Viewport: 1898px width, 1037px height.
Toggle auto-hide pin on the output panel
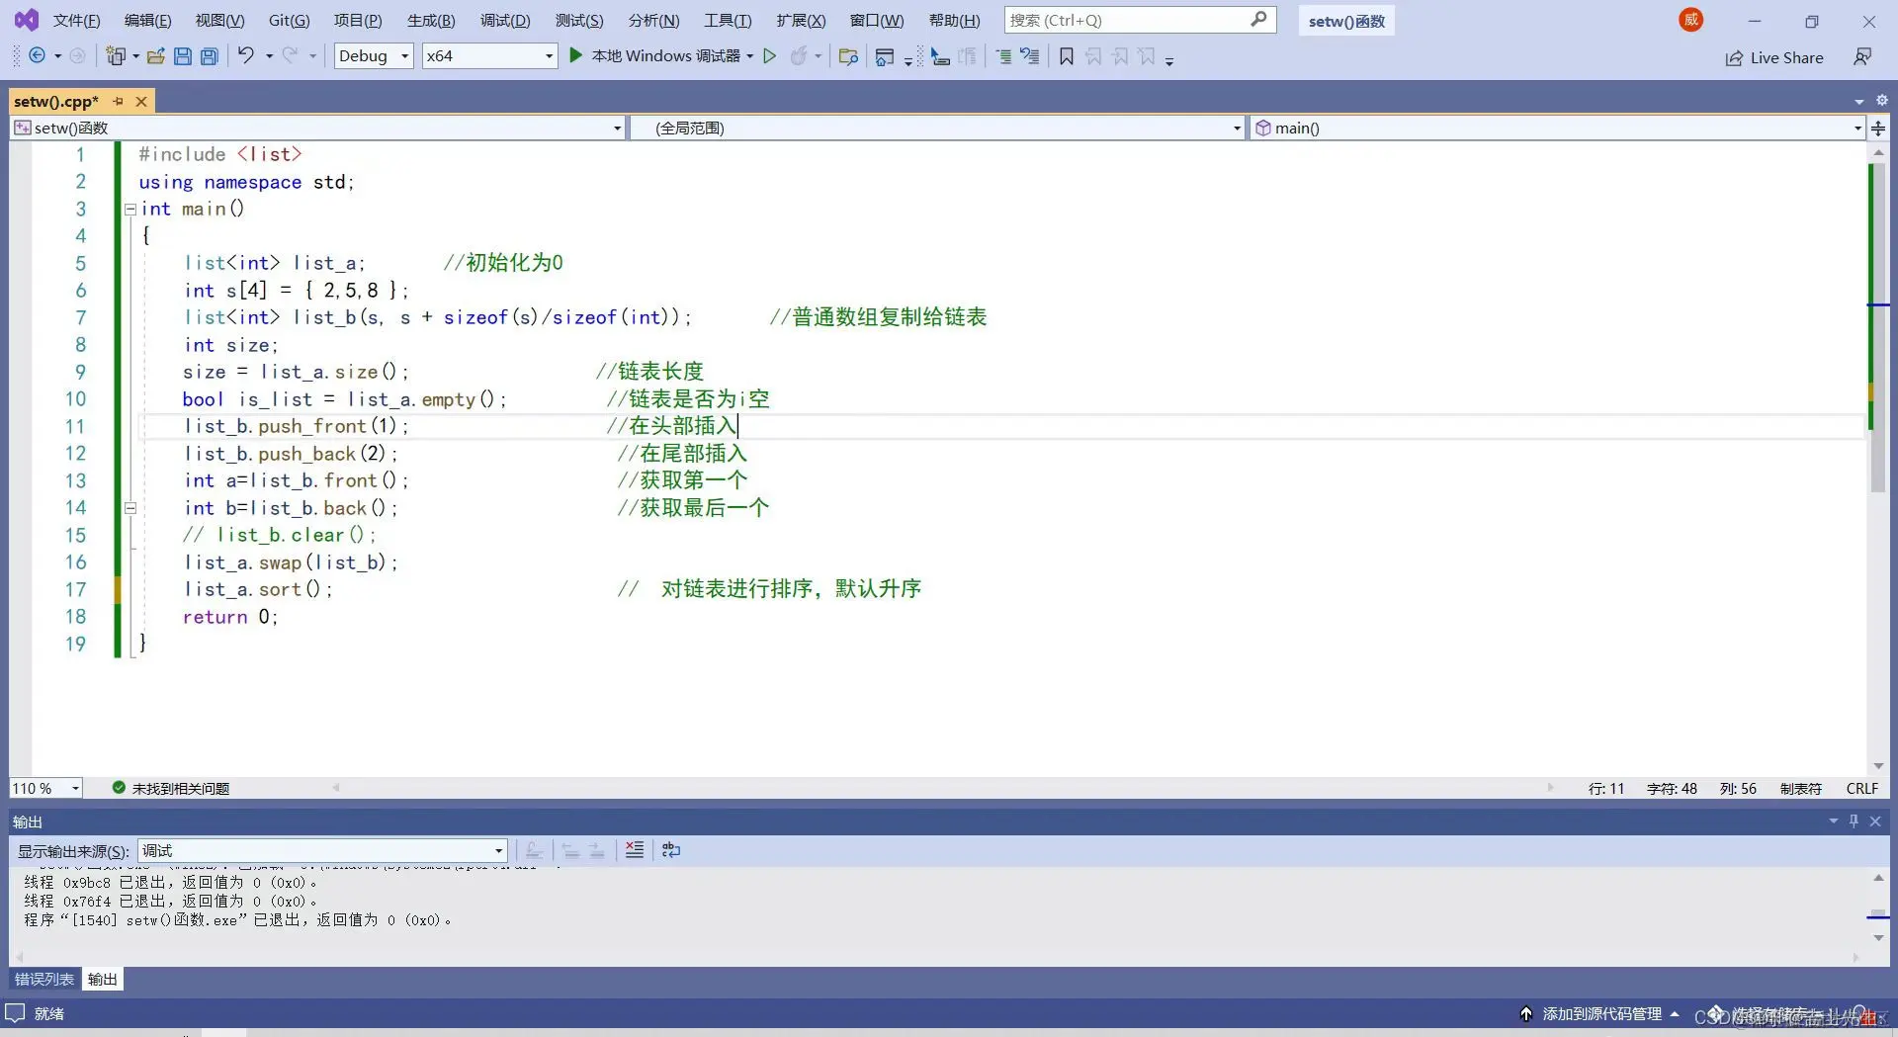tap(1854, 821)
